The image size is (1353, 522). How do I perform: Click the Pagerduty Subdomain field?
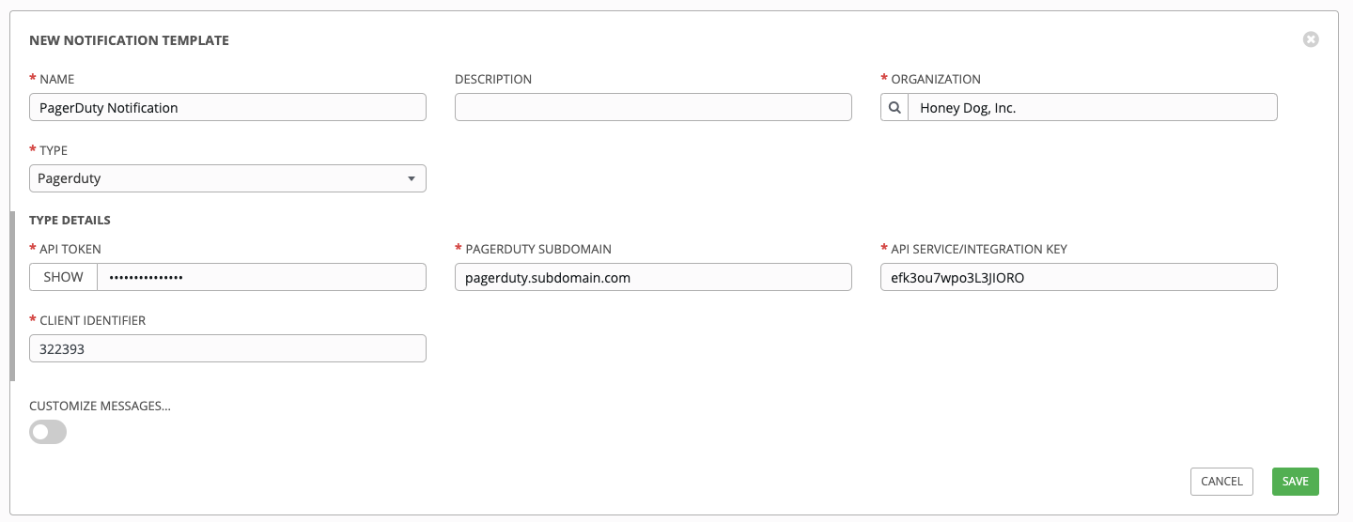[x=653, y=277]
